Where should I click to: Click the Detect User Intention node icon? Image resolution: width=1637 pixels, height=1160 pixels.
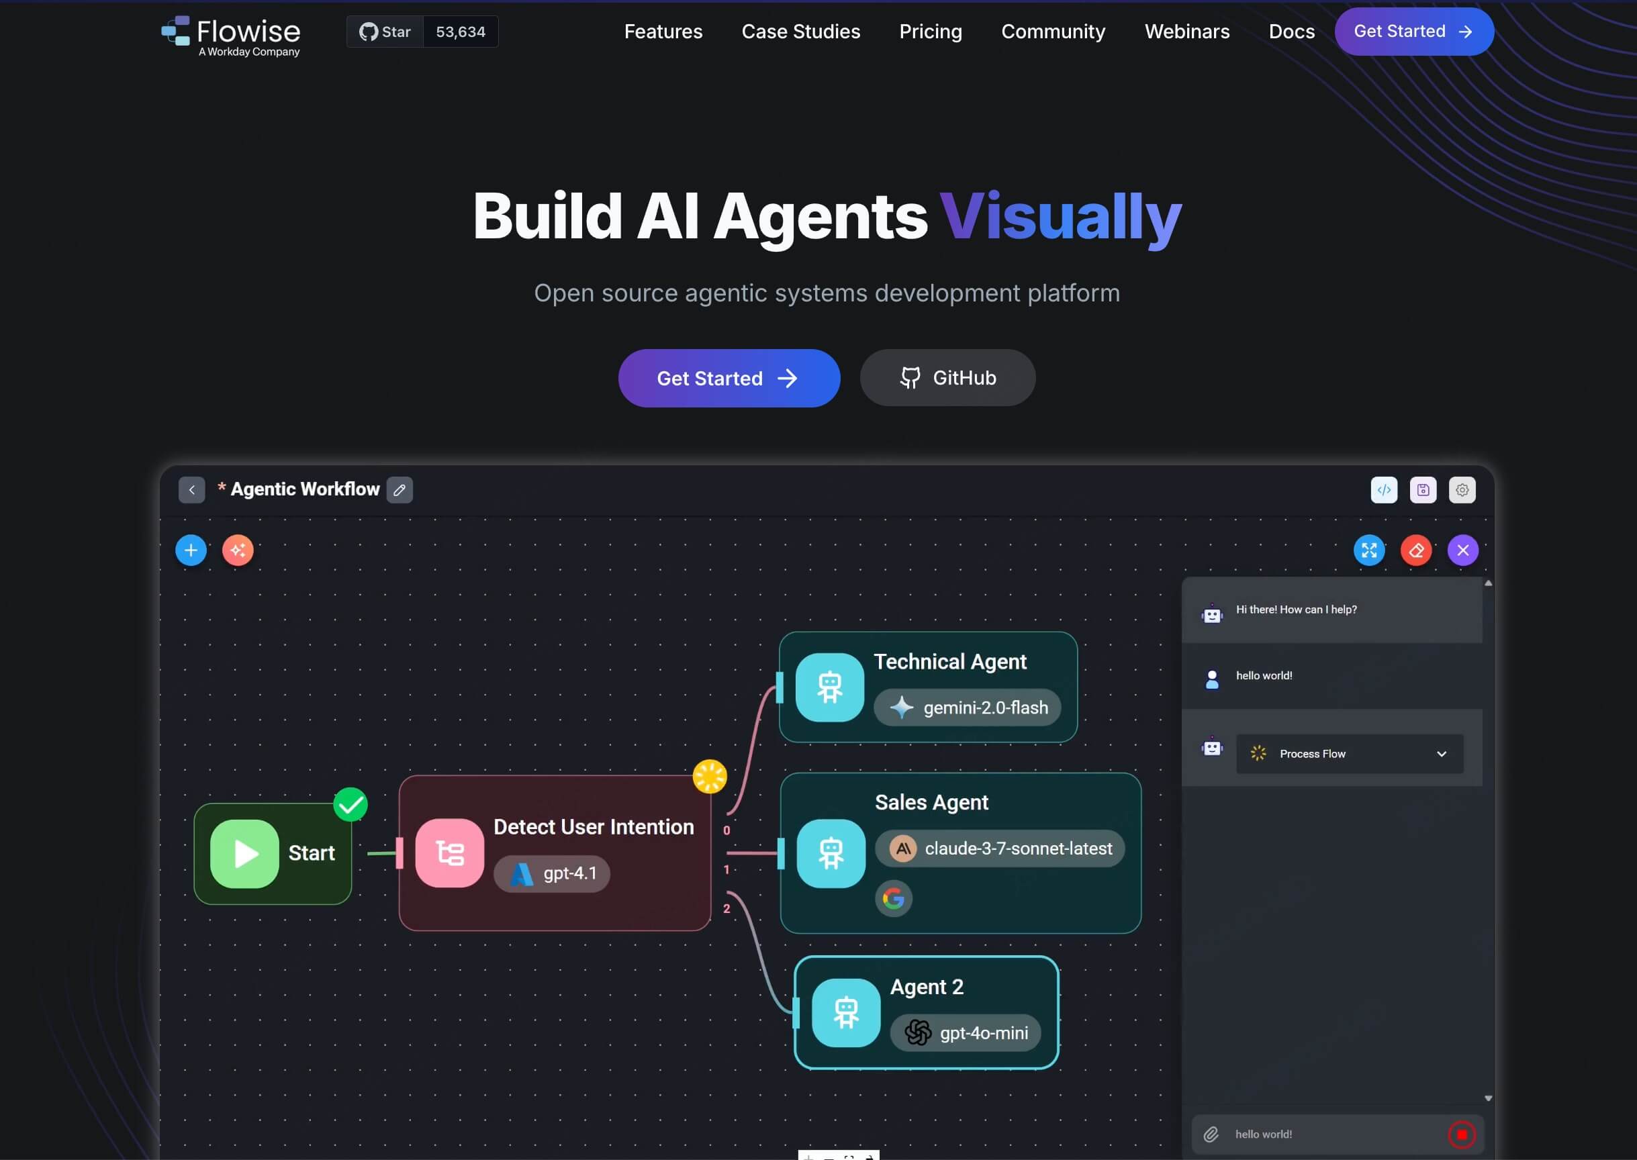click(449, 853)
